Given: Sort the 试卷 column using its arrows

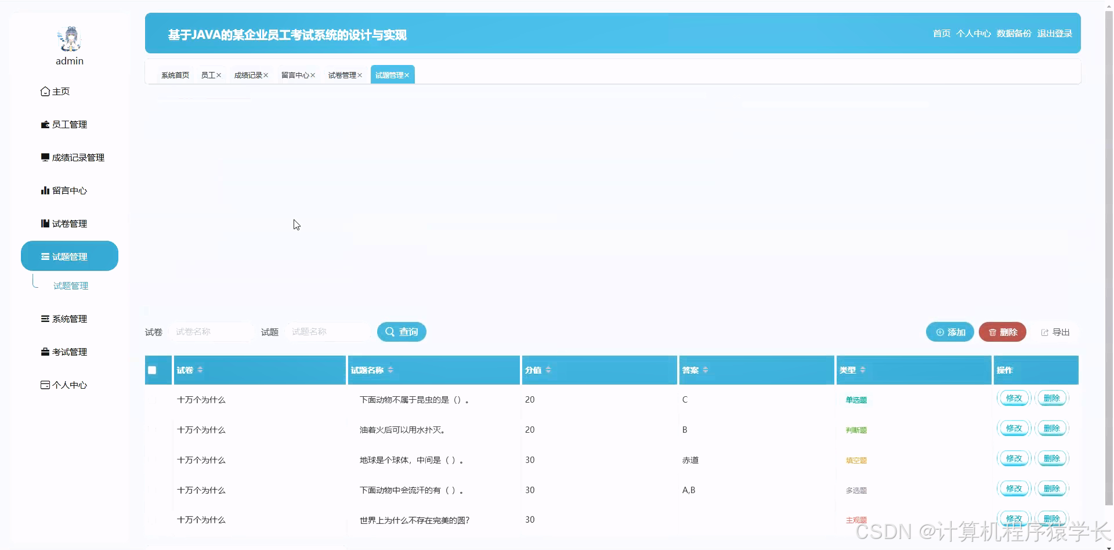Looking at the screenshot, I should pyautogui.click(x=201, y=370).
